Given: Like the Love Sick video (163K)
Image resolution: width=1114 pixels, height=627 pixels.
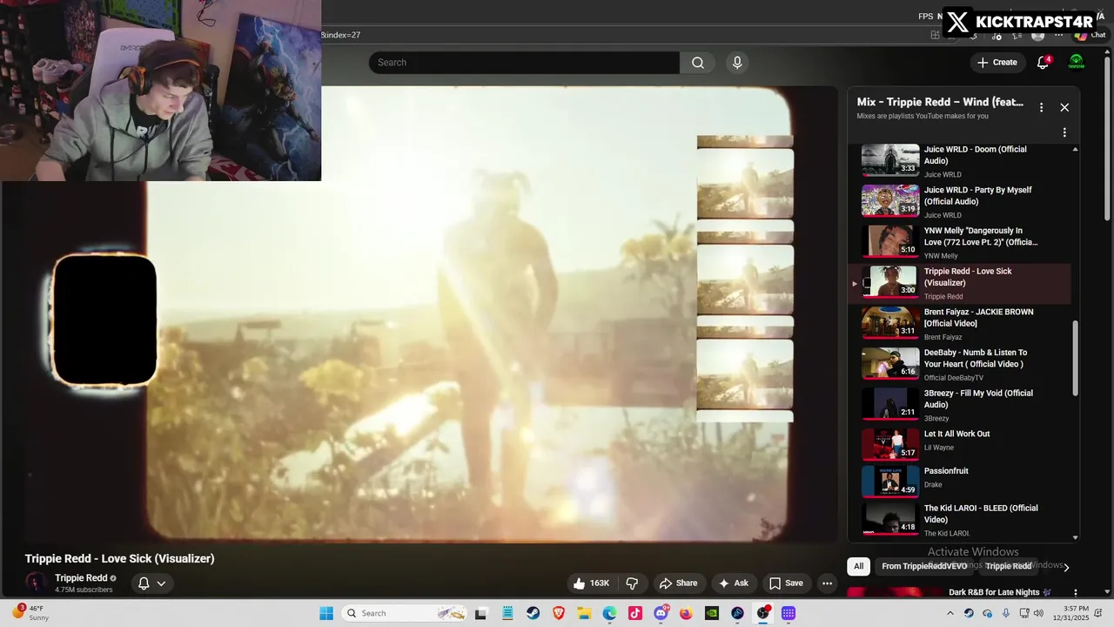Looking at the screenshot, I should 591,583.
